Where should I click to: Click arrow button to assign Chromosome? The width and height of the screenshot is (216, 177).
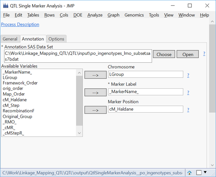[95, 75]
